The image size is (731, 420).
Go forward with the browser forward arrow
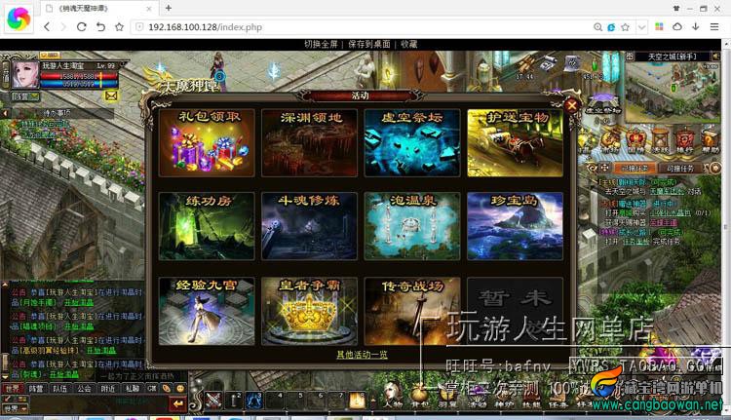(x=63, y=27)
